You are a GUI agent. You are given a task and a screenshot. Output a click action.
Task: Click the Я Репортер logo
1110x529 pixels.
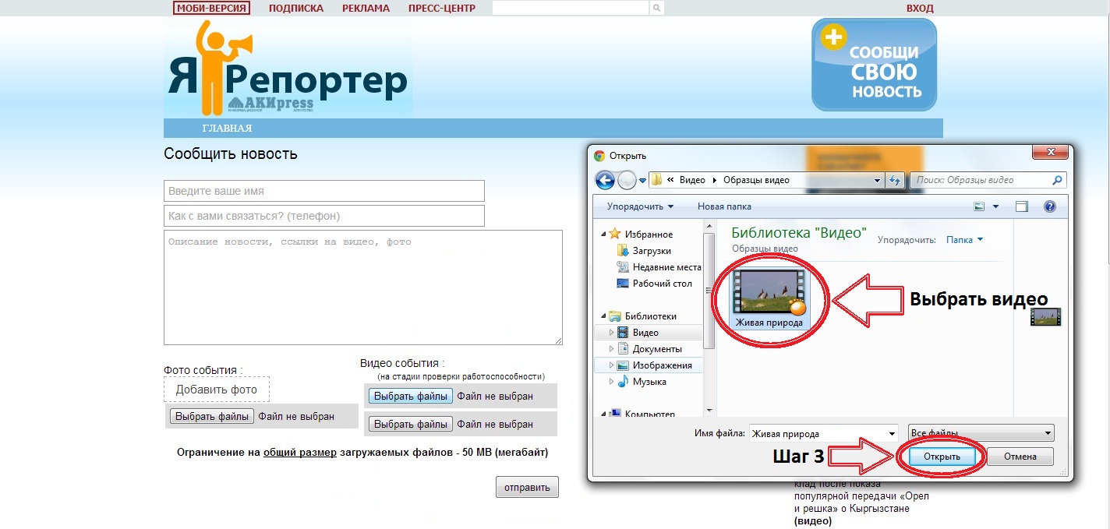pyautogui.click(x=287, y=72)
